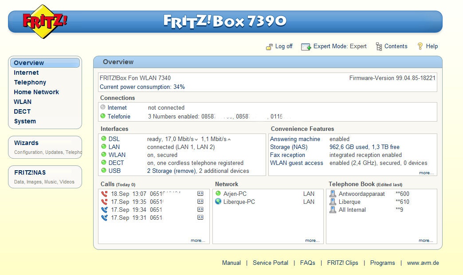Click the Expert Mode icon

(x=306, y=46)
